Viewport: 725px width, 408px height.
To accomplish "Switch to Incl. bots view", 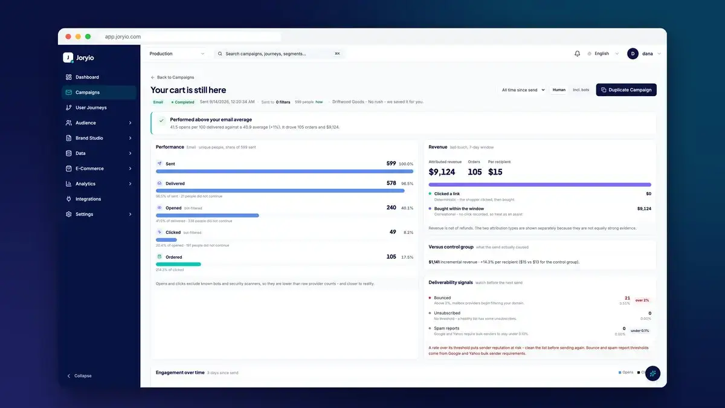I will click(581, 90).
